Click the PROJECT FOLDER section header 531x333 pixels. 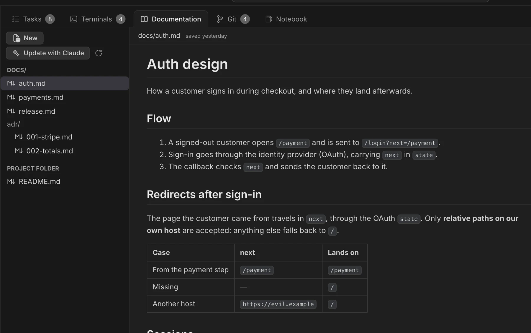(x=33, y=168)
